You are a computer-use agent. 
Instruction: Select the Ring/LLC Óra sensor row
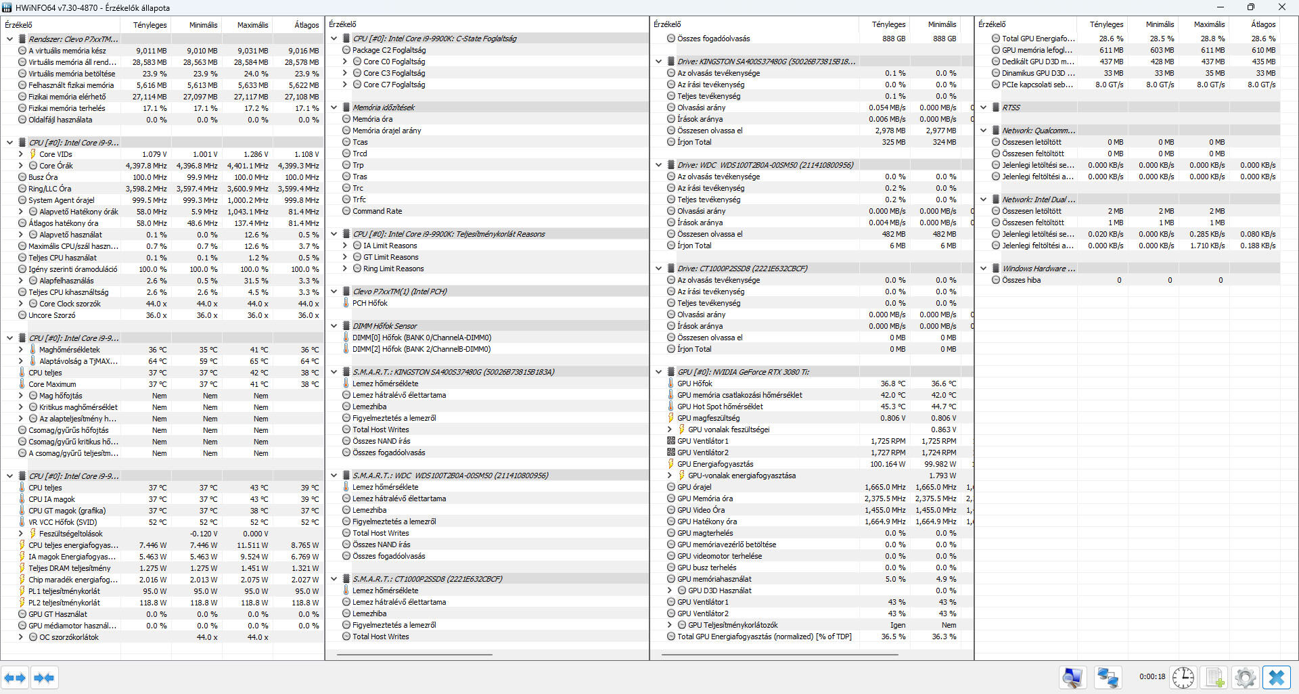(x=162, y=189)
